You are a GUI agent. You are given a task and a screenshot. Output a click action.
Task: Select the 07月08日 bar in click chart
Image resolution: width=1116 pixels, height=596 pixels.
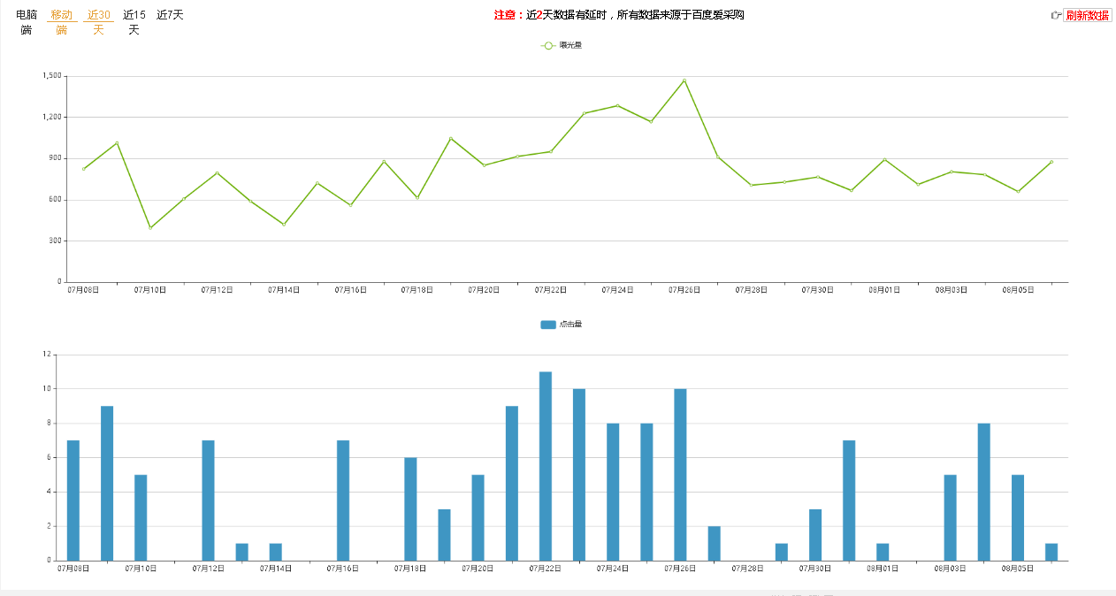(73, 500)
